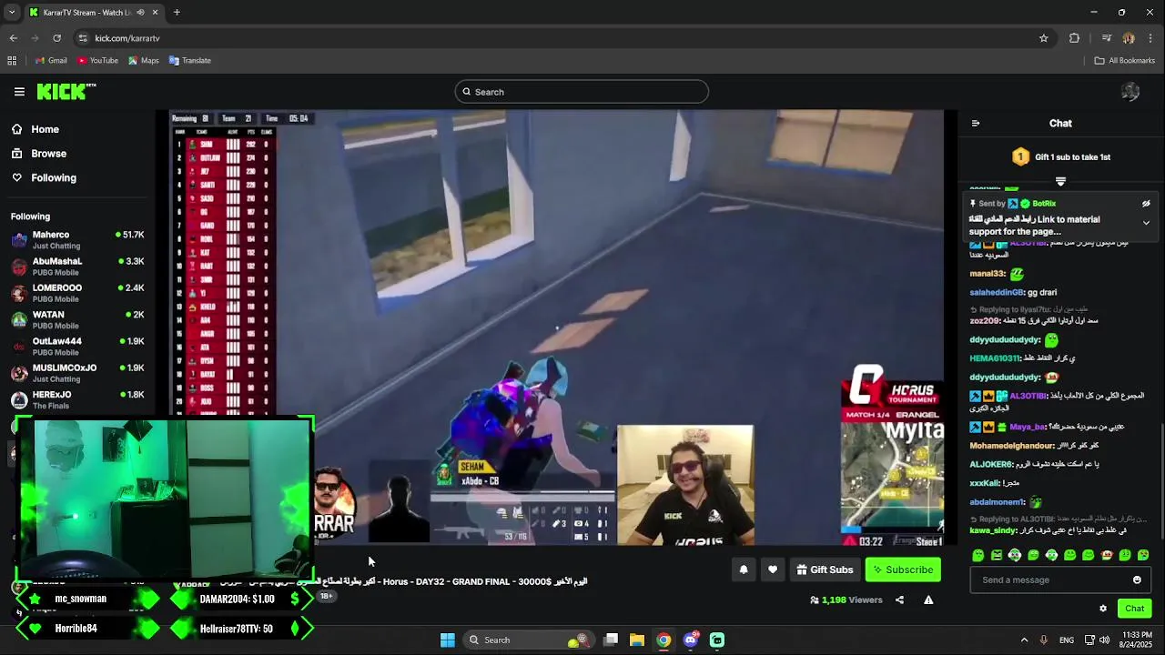Open the browser extensions icon
This screenshot has width=1165, height=655.
(1074, 38)
